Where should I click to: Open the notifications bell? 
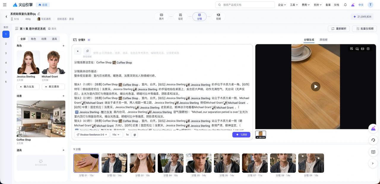click(x=345, y=5)
